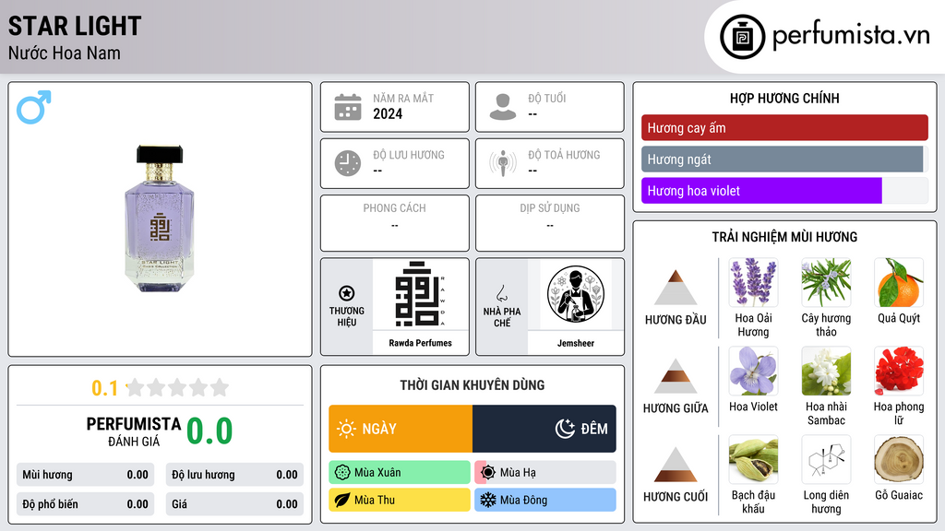Click the snowflake icon for Mùa Đông
The image size is (945, 531).
point(488,501)
